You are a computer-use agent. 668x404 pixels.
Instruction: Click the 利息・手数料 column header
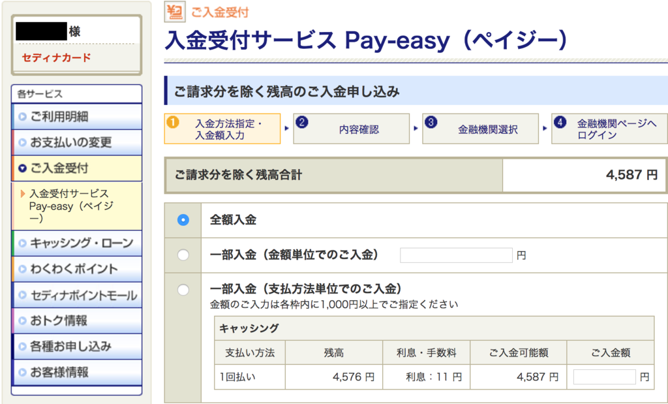(427, 353)
